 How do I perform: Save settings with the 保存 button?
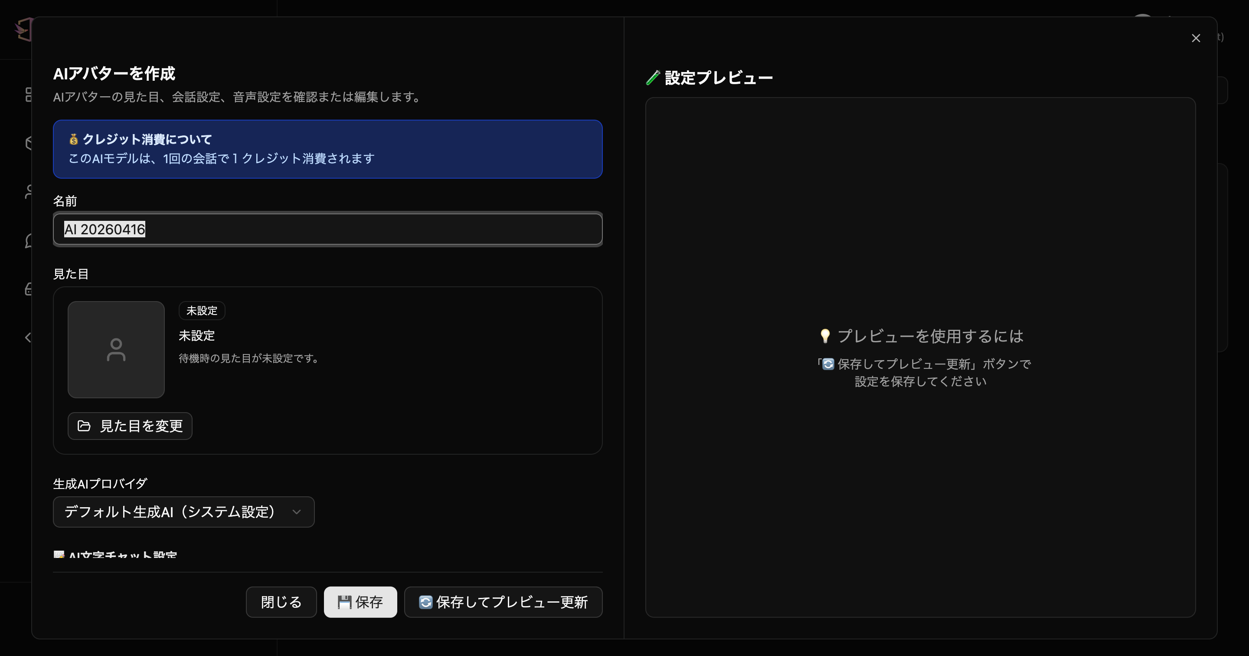(x=360, y=602)
